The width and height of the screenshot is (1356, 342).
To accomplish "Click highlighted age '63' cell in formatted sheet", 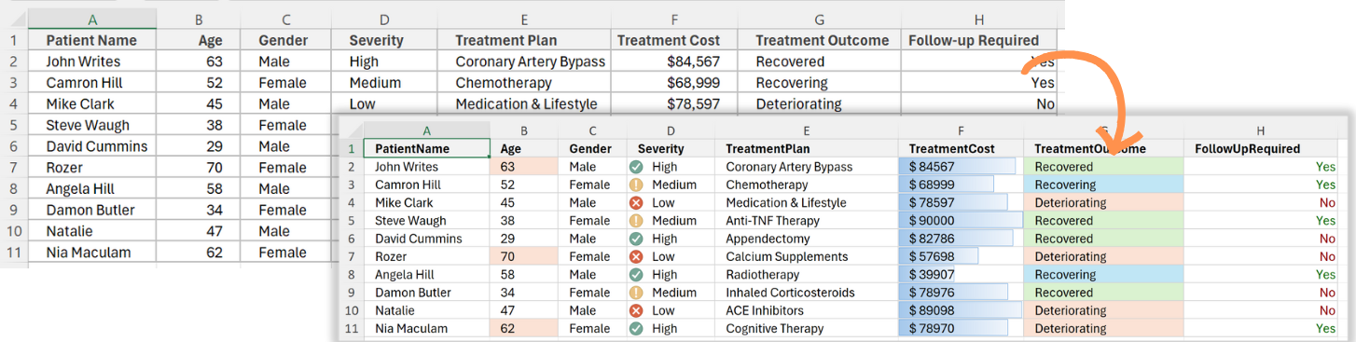I will (524, 167).
